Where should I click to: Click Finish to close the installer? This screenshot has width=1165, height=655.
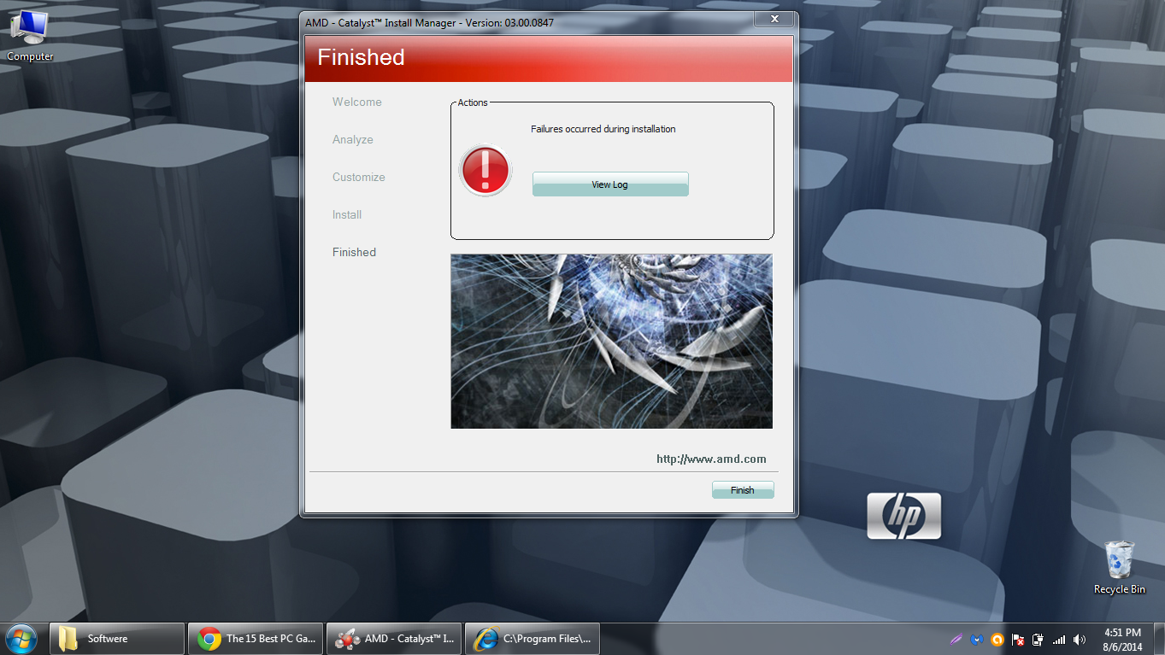pos(743,490)
